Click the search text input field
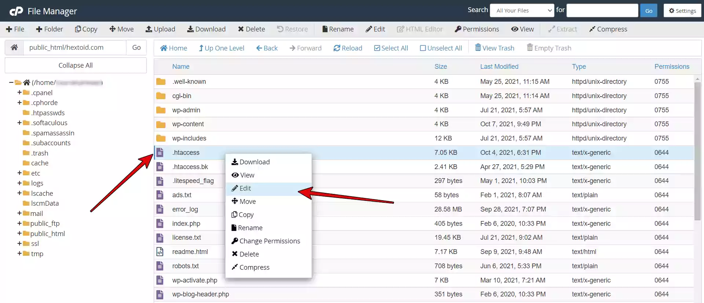 [602, 11]
